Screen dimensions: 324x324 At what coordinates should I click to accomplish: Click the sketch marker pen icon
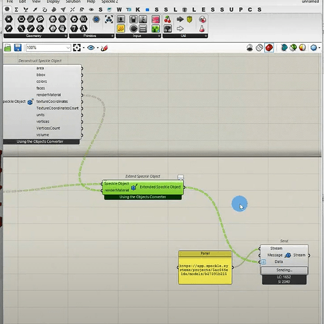coord(104,48)
